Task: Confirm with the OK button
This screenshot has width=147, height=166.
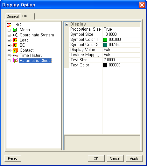Action: point(96,158)
